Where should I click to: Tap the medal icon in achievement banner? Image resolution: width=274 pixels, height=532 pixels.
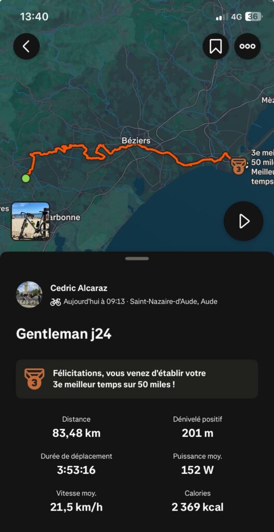34,379
